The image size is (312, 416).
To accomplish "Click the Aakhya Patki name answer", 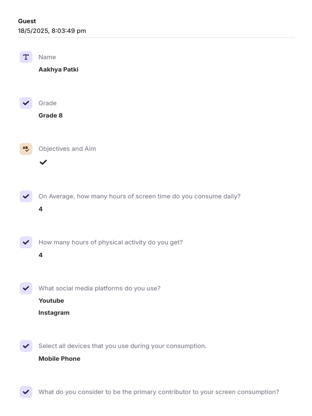I will tap(58, 69).
